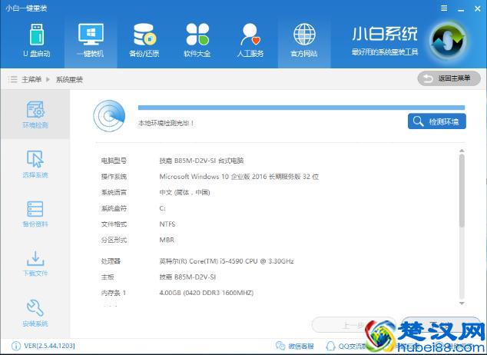Visit 官方网站 globe icon
Image resolution: width=487 pixels, height=355 pixels.
tap(304, 35)
